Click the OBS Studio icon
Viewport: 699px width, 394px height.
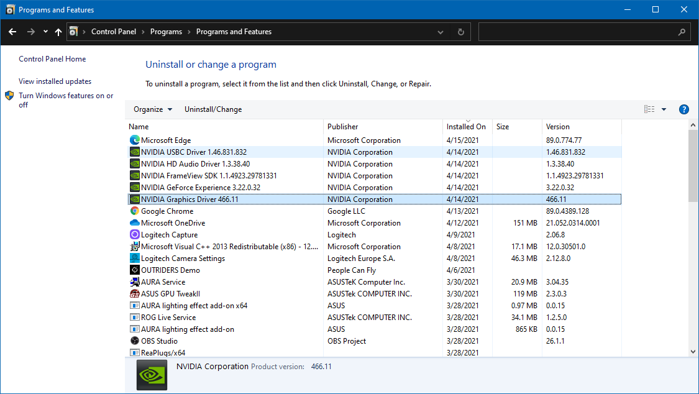(x=135, y=341)
